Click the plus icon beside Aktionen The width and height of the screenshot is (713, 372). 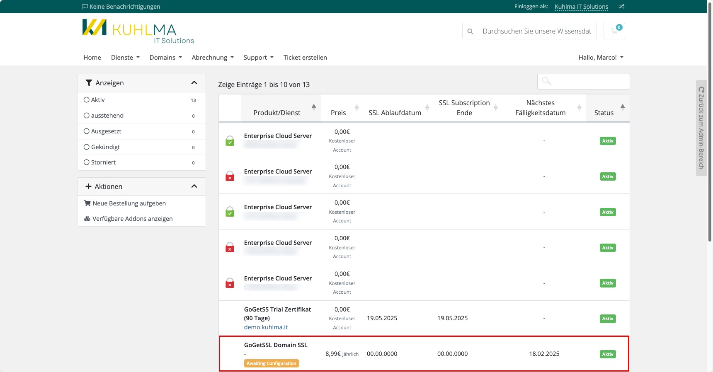coord(88,186)
